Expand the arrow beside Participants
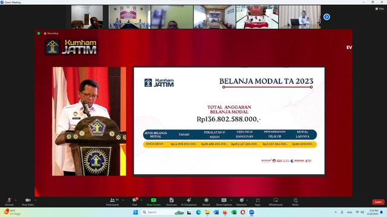This screenshot has height=217, width=387. click(123, 200)
